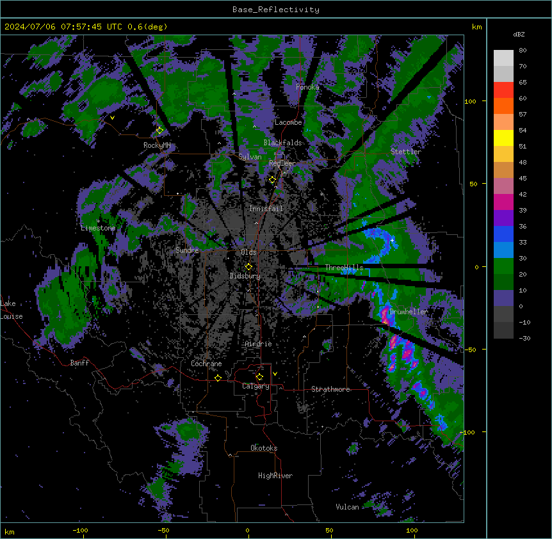552x539 pixels.
Task: Select the Lake Louise label
Action: [11, 310]
